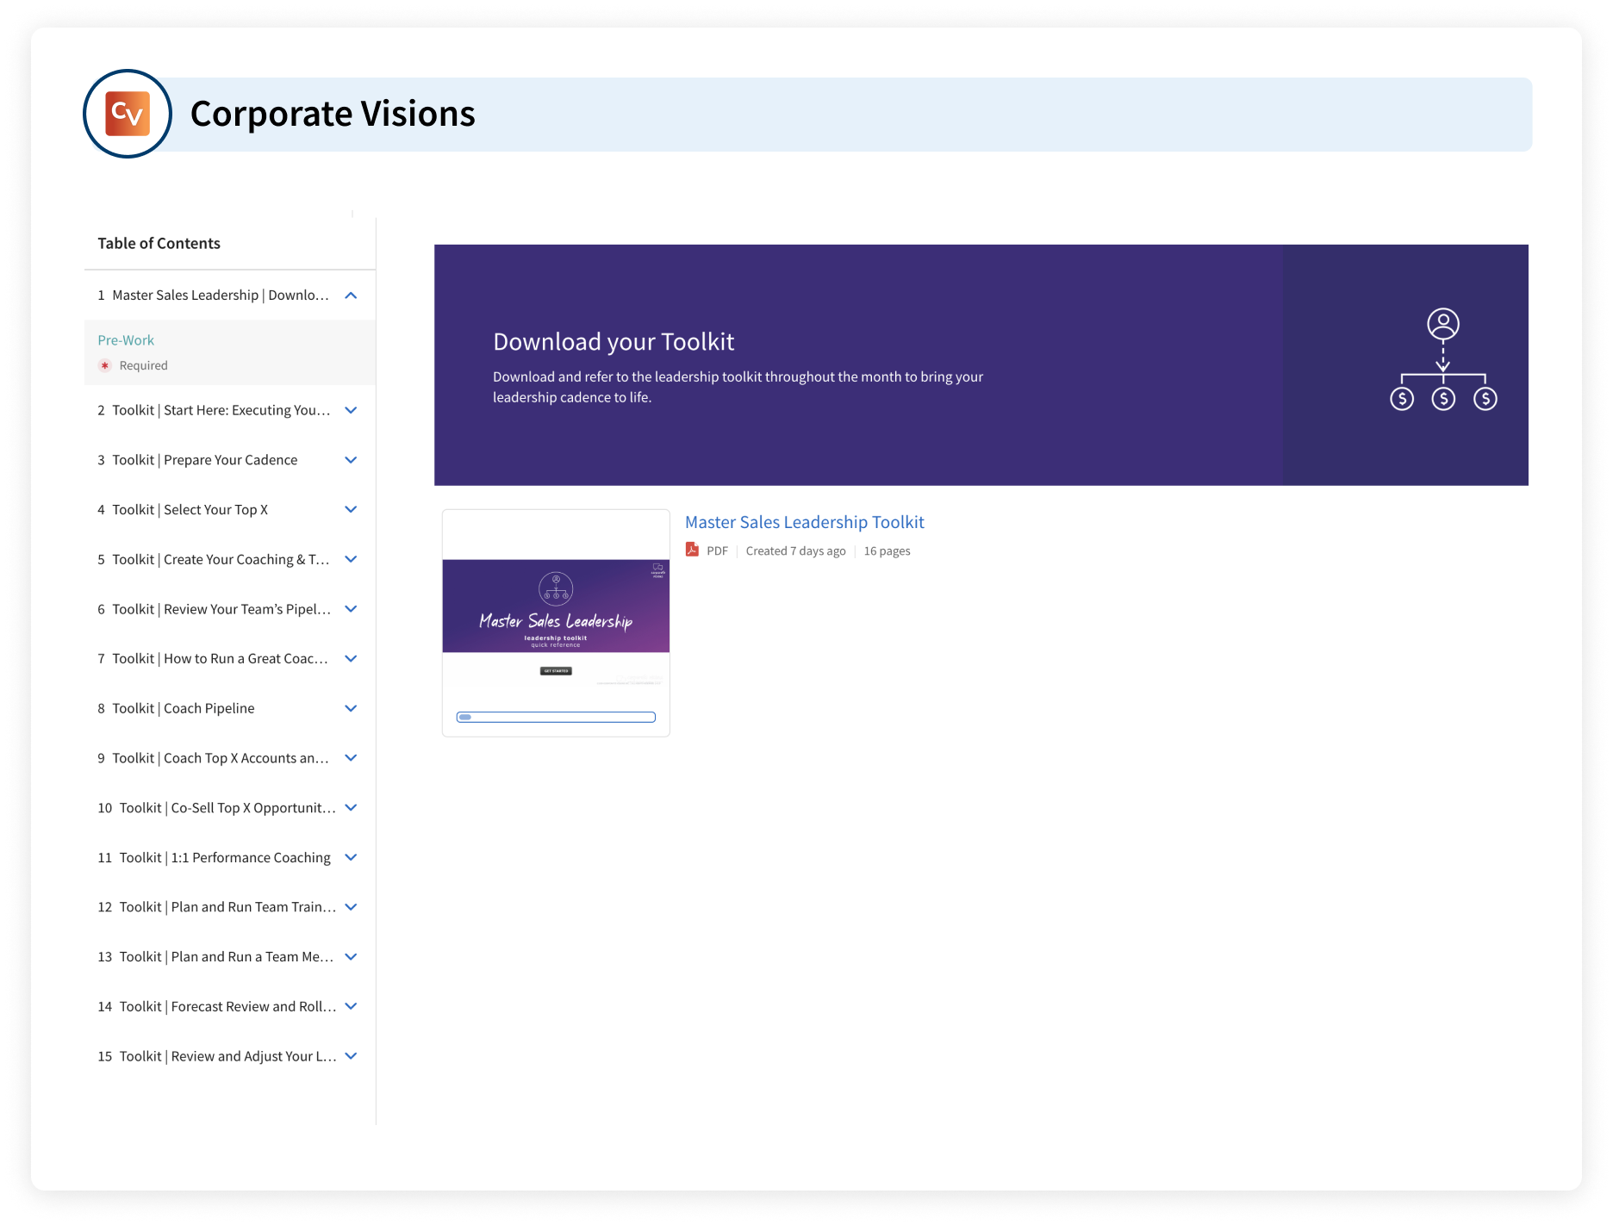This screenshot has width=1613, height=1225.
Task: Open the Master Sales Leadership Toolkit link
Action: 804,522
